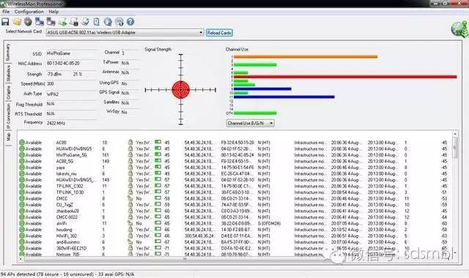Click the clipboard document toolbar icon
This screenshot has width=469, height=278.
click(x=96, y=22)
